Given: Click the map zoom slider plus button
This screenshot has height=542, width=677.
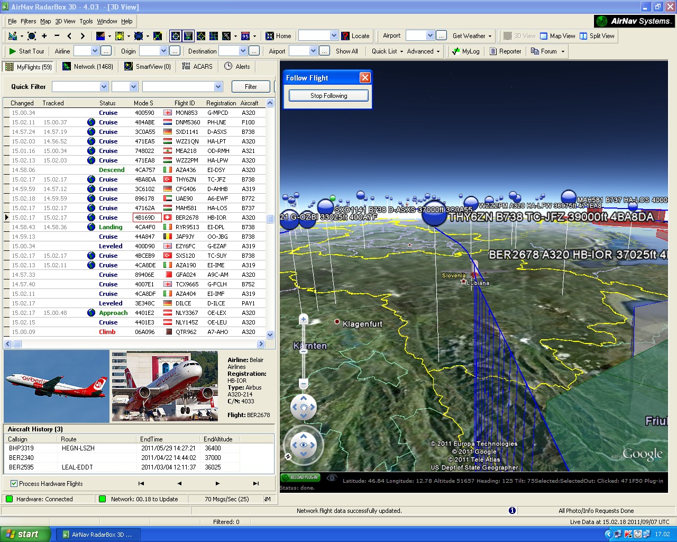Looking at the screenshot, I should click(304, 319).
